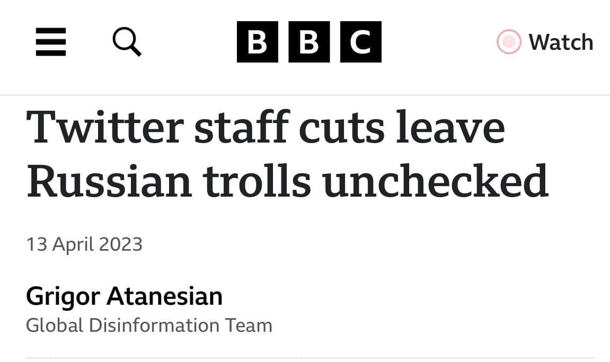This screenshot has height=362, width=610.
Task: Click the middle B block of BBC logo
Action: [309, 42]
